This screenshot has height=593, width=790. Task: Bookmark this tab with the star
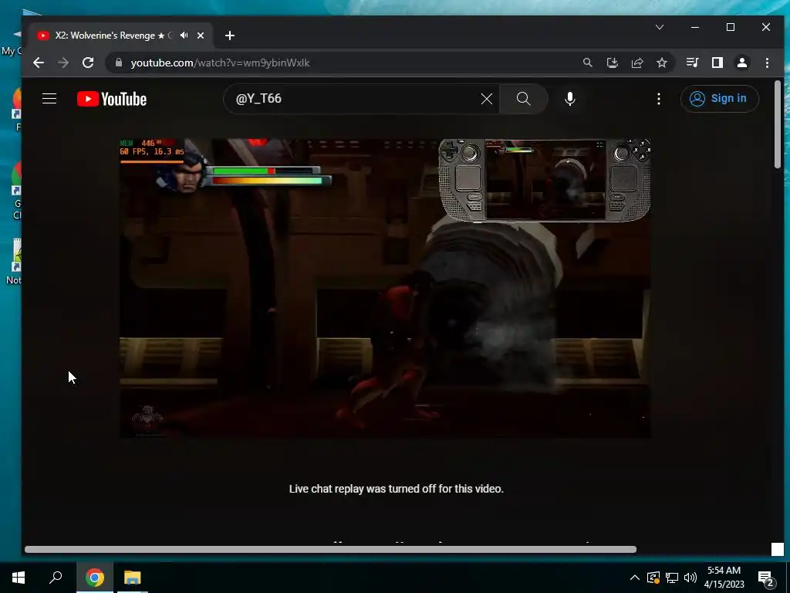(661, 63)
